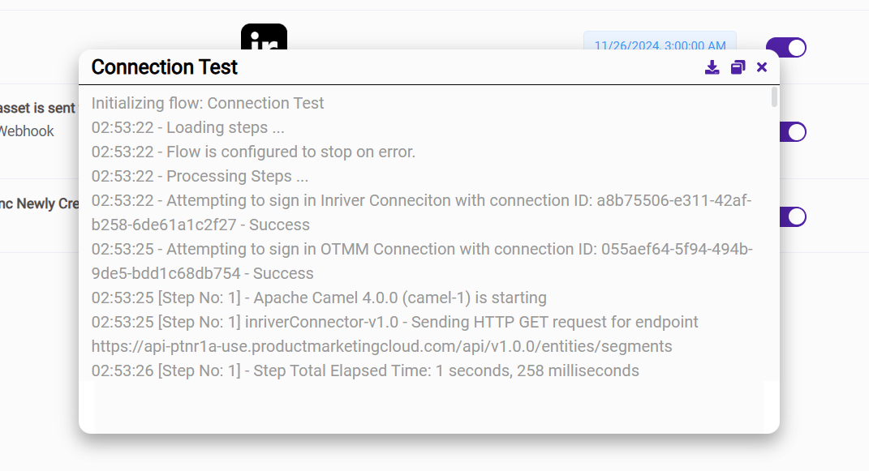The width and height of the screenshot is (869, 471).
Task: Click the Step Total Elapsed Time log line
Action: (365, 370)
